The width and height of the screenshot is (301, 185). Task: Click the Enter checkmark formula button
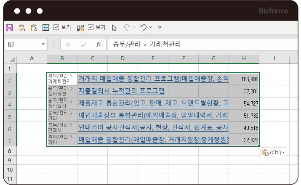pos(83,45)
